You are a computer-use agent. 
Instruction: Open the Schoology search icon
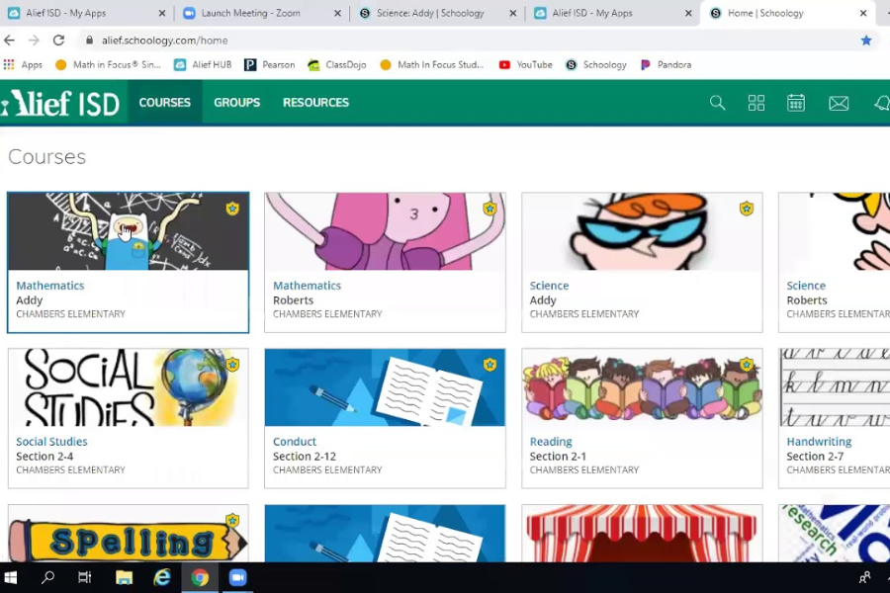[x=718, y=103]
